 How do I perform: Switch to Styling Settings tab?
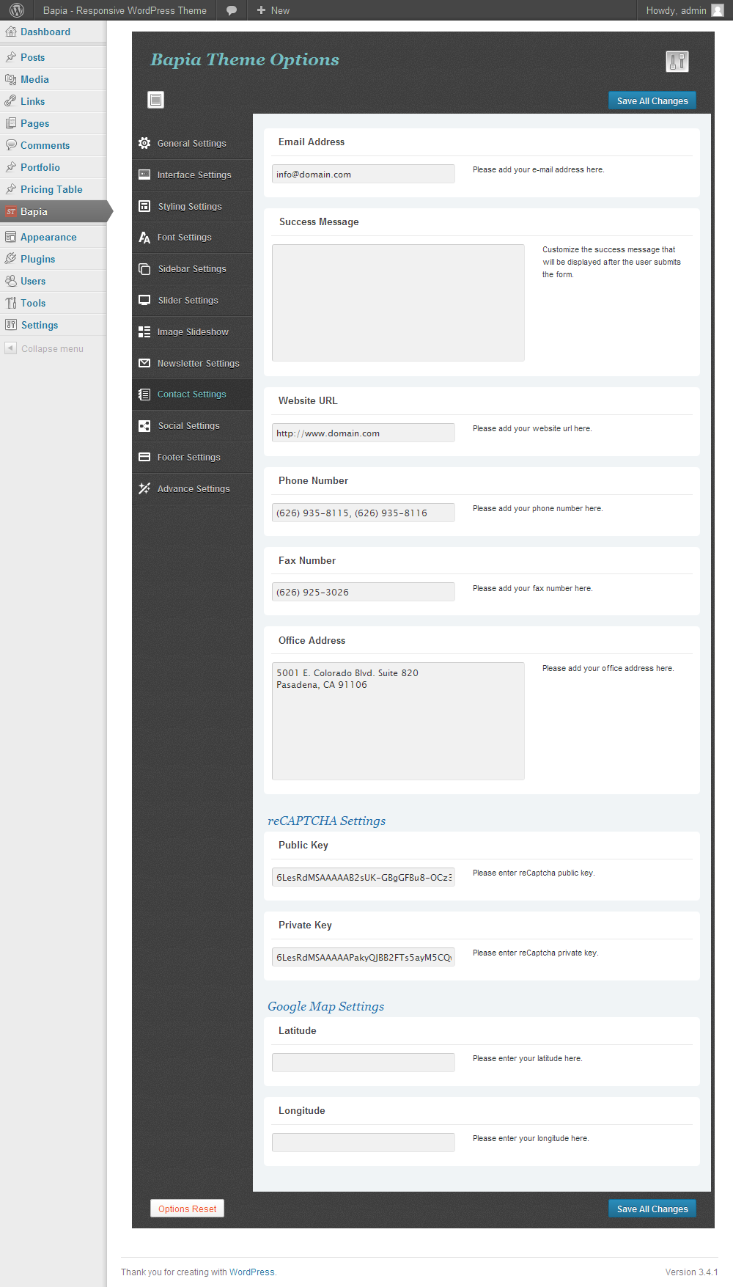click(190, 207)
